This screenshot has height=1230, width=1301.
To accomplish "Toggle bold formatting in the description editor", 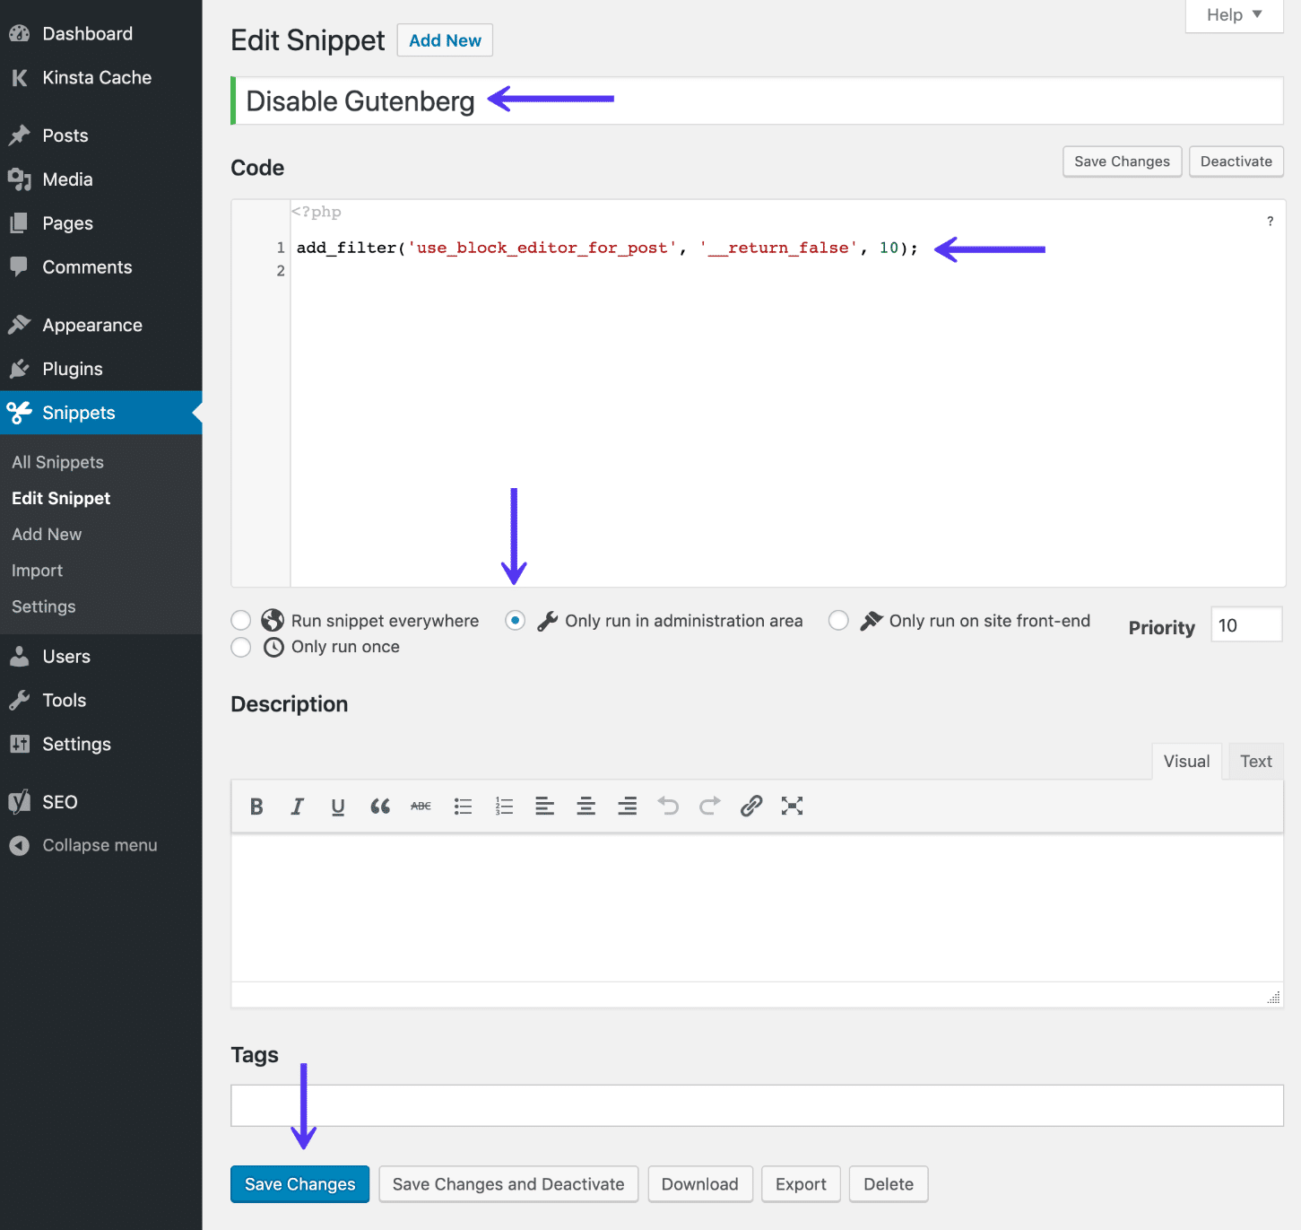I will (x=256, y=806).
